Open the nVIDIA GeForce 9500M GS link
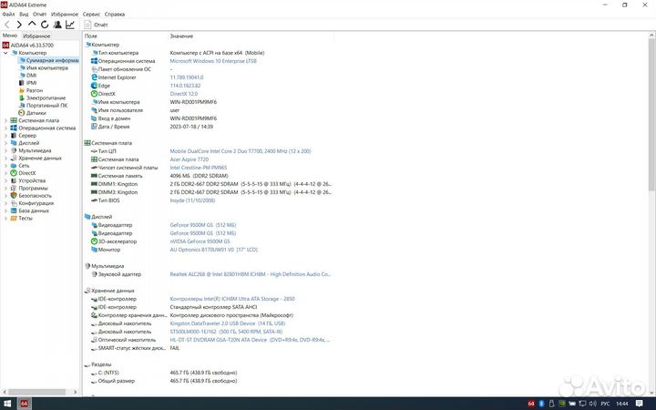 (200, 241)
